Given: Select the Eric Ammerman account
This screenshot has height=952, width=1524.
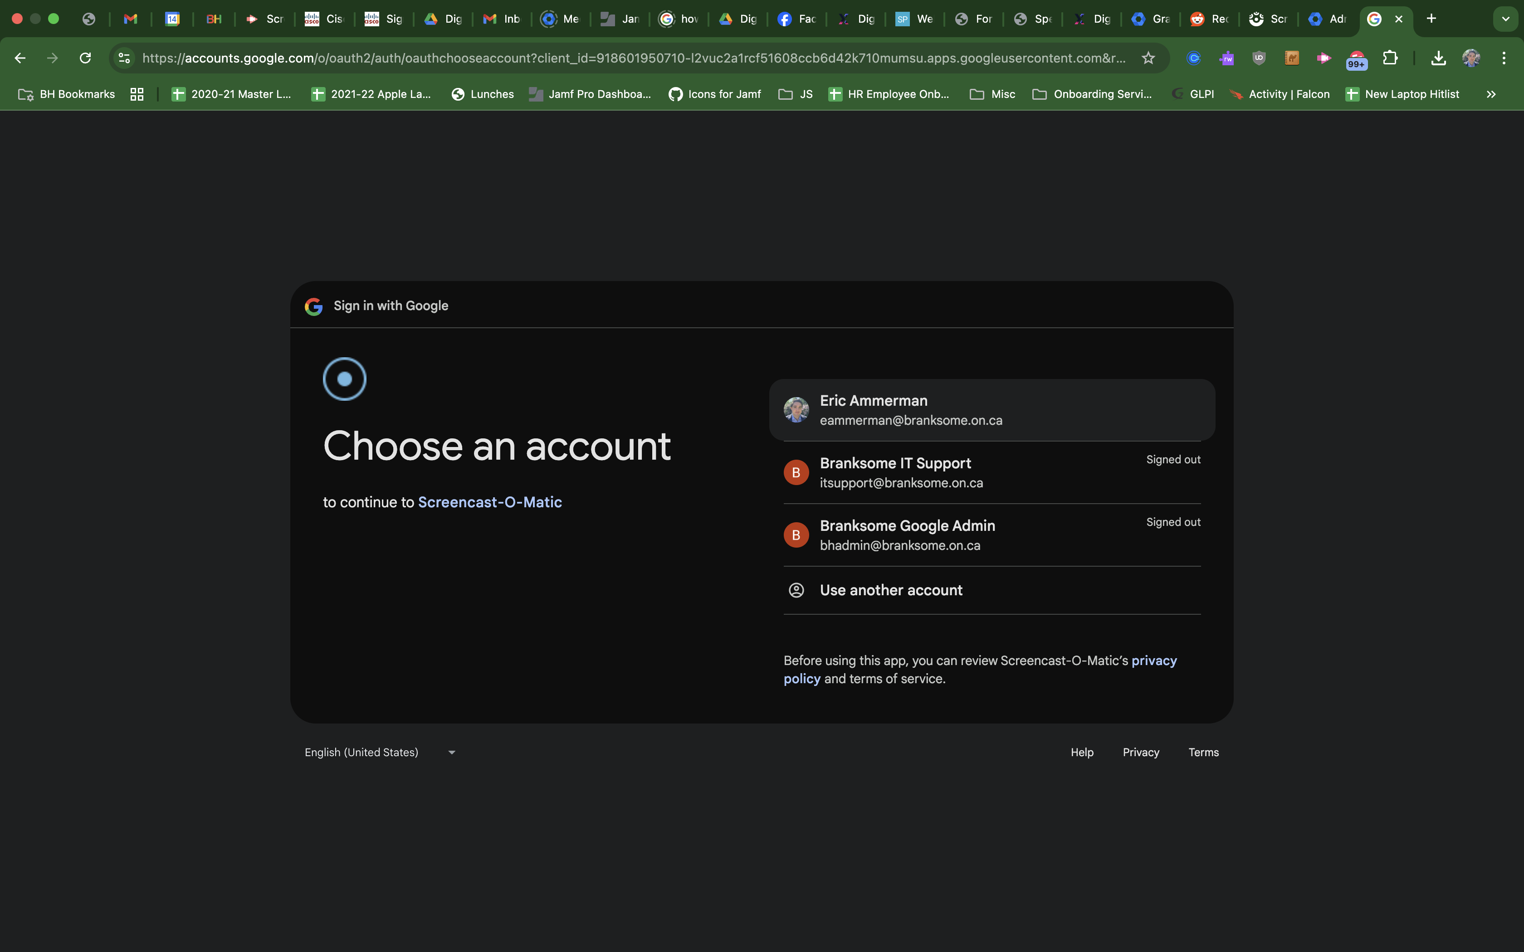Looking at the screenshot, I should pyautogui.click(x=992, y=410).
